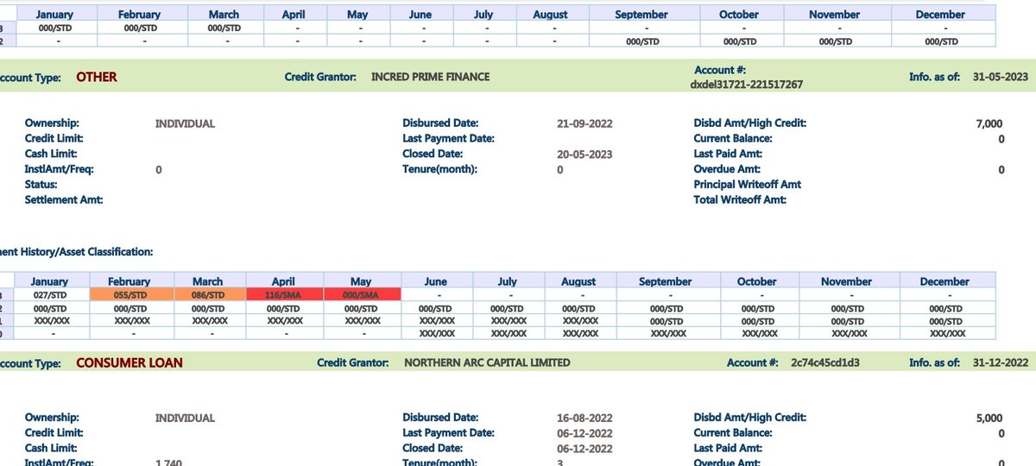Select the closed date 20-05-2023
The image size is (1036, 466).
(584, 154)
